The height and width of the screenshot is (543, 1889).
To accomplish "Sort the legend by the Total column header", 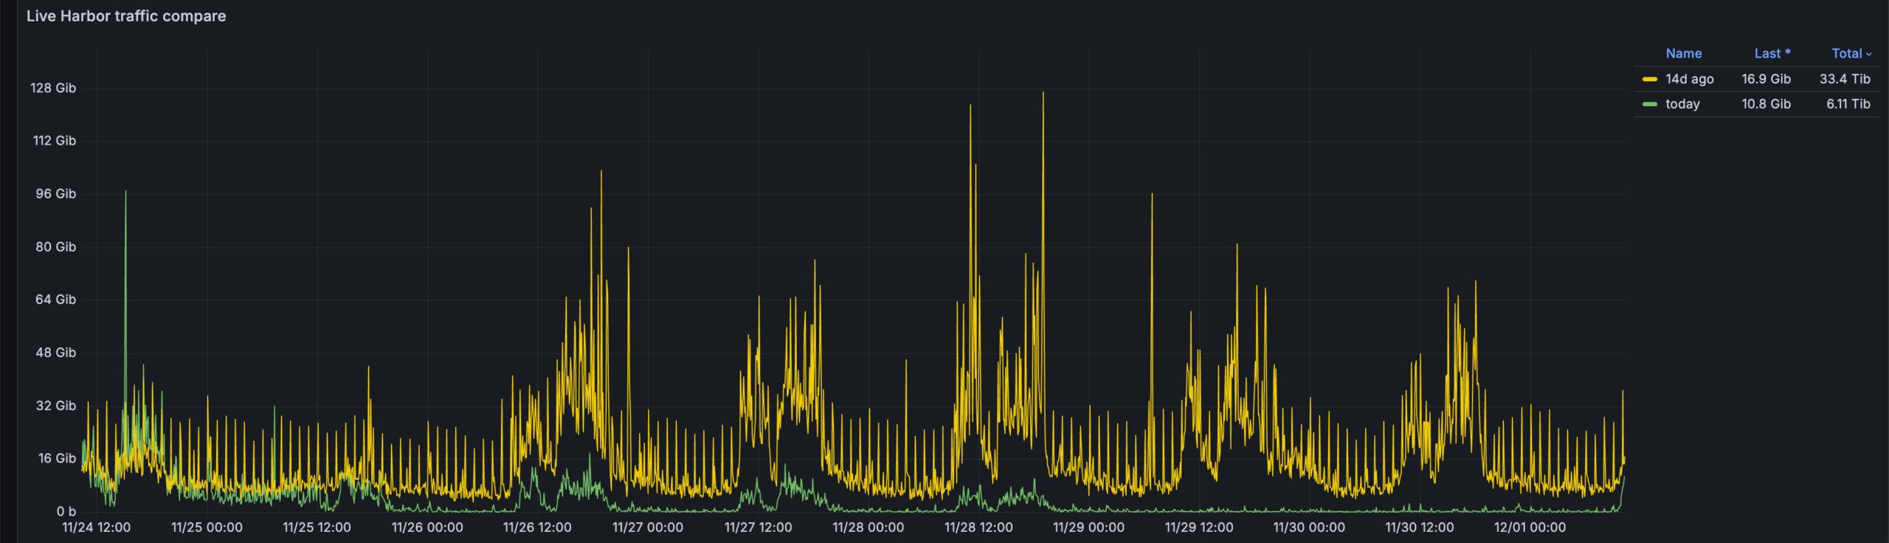I will 1846,54.
